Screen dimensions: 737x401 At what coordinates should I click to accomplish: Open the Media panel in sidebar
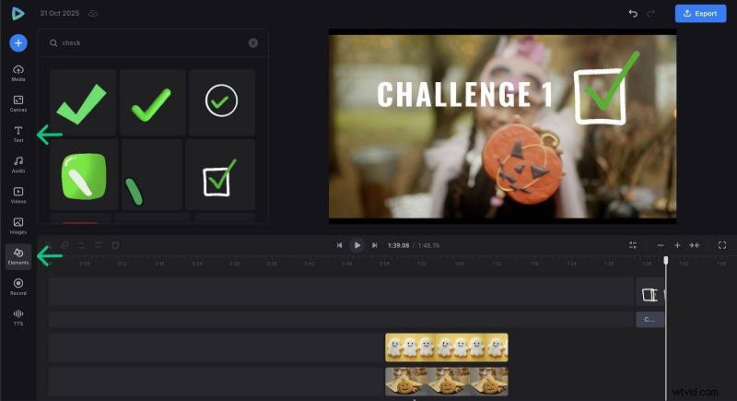tap(18, 73)
